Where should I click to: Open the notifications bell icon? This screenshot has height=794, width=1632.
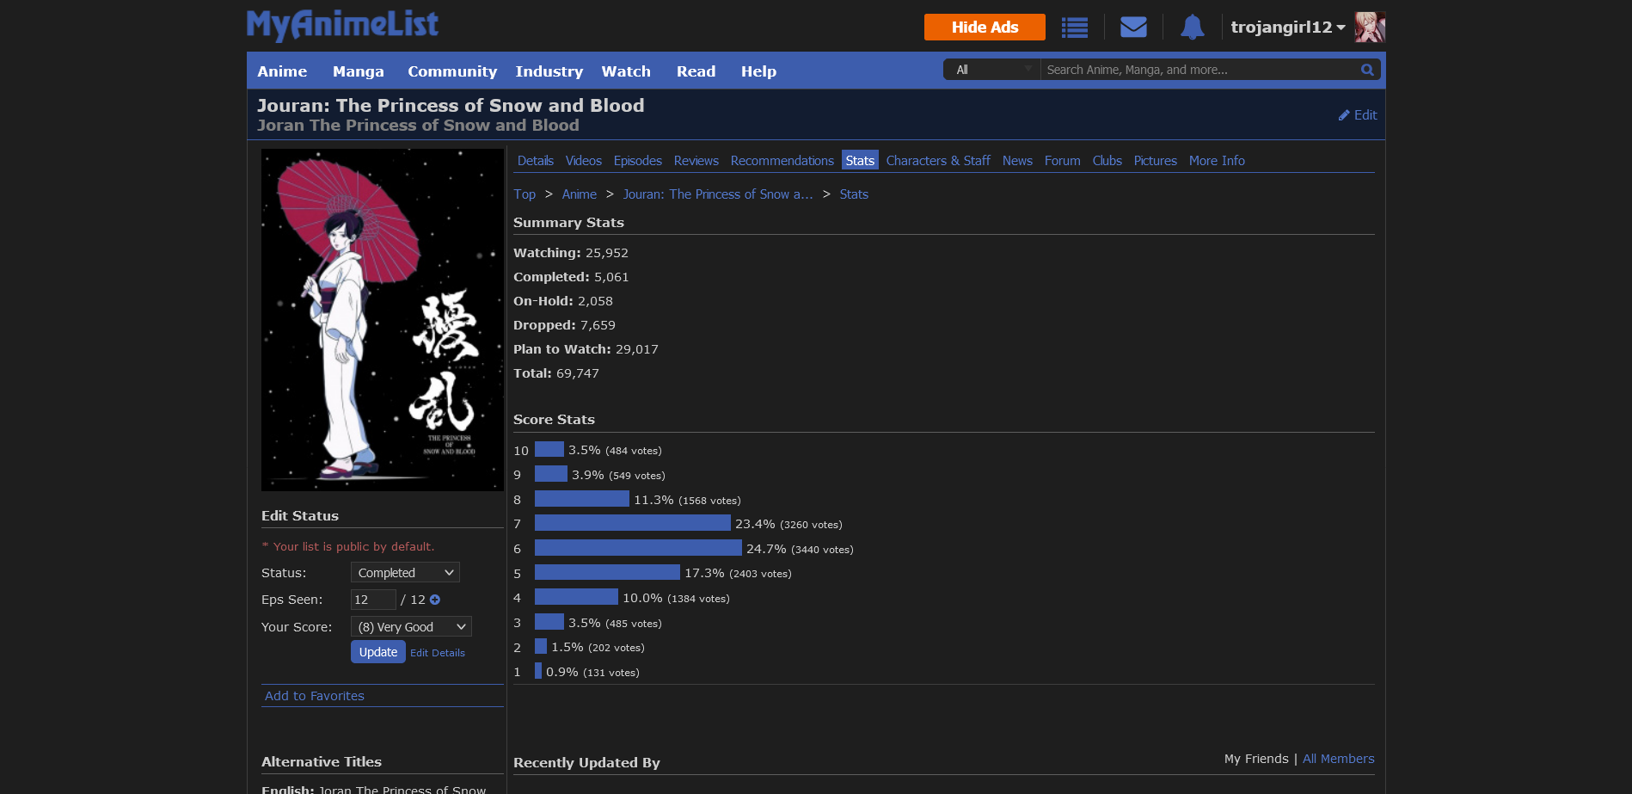1192,28
